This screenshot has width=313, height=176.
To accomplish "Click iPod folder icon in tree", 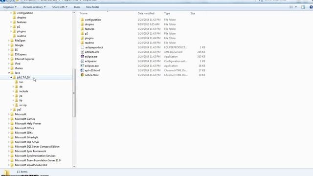I will point(12,64).
